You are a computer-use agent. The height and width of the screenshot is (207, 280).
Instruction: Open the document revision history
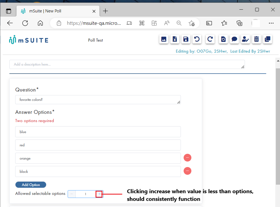pyautogui.click(x=223, y=39)
